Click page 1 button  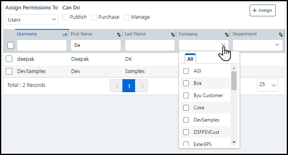(129, 86)
